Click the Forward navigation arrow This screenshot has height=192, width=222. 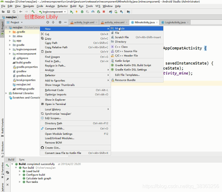point(26,12)
